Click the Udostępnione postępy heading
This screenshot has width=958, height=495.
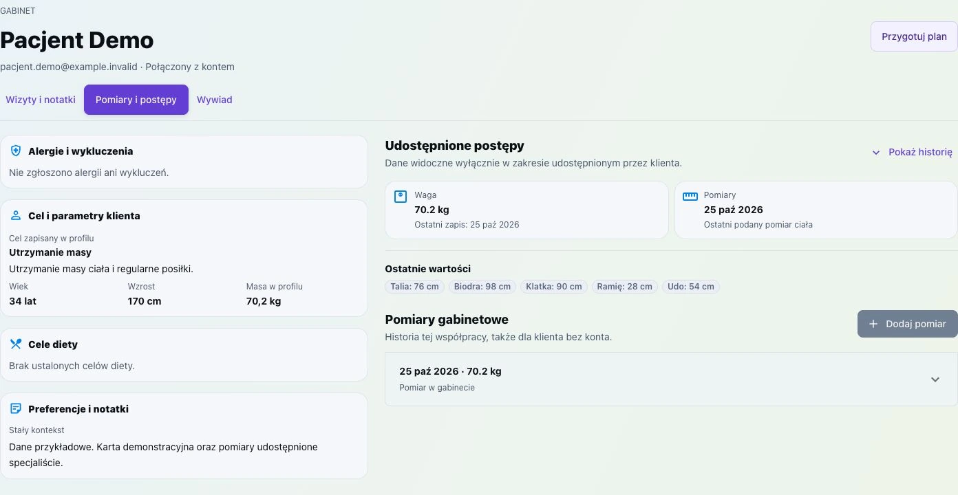tap(454, 146)
